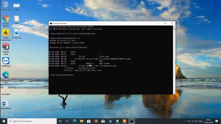The image size is (221, 124).
Task: Click the Type here to search box
Action: tap(32, 121)
